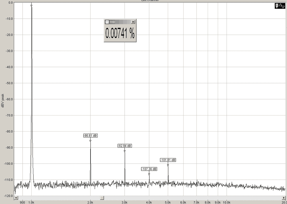Click the THD window title bar

point(120,22)
